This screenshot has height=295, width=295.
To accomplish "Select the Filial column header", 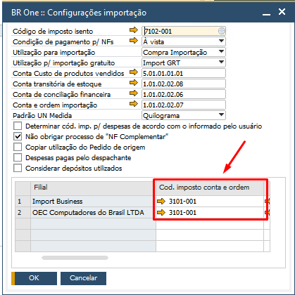I will point(93,188).
